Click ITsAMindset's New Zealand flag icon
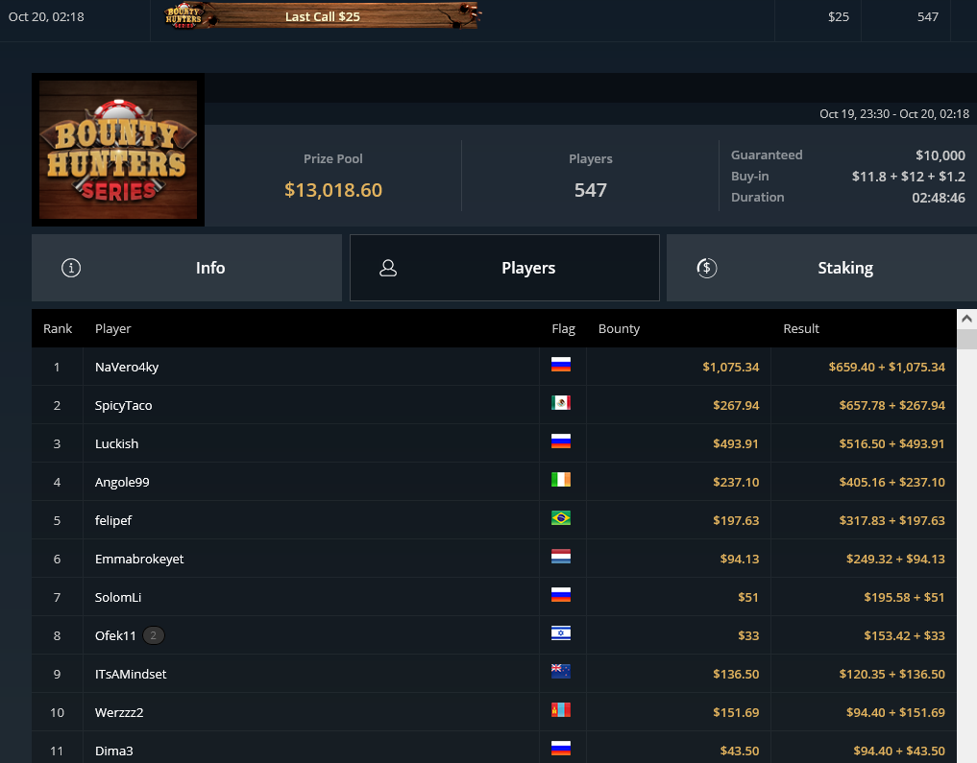 (561, 672)
